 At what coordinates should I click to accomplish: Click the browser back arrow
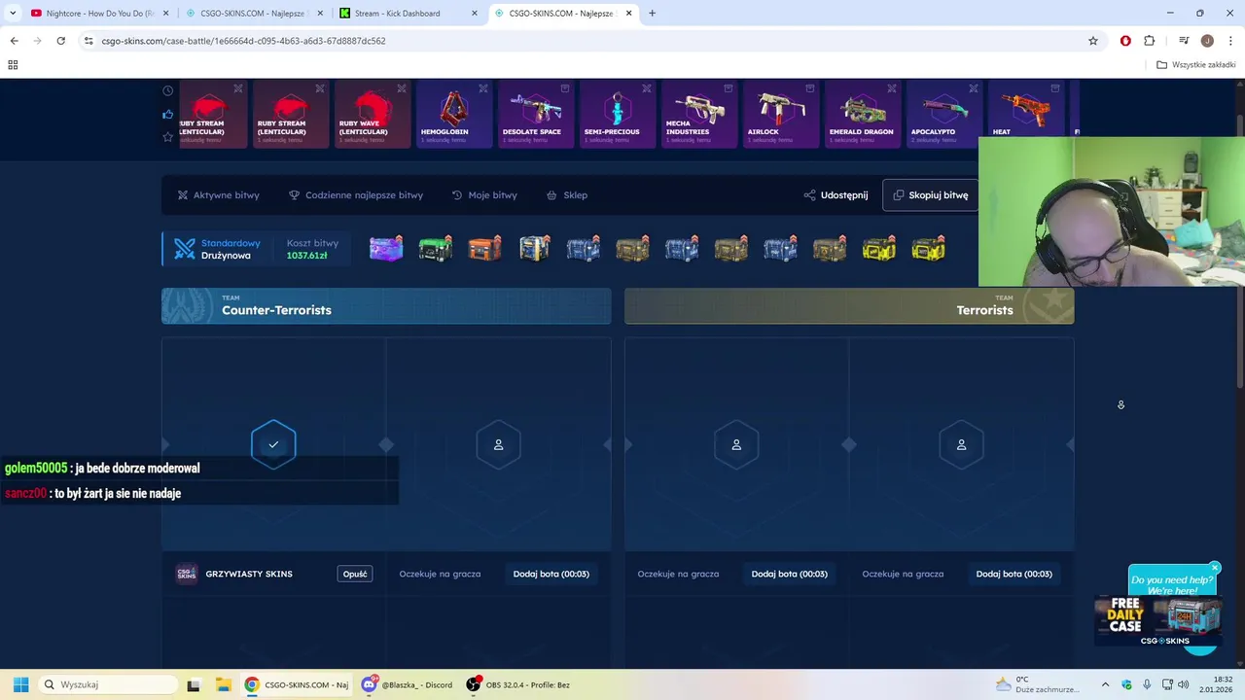click(14, 41)
